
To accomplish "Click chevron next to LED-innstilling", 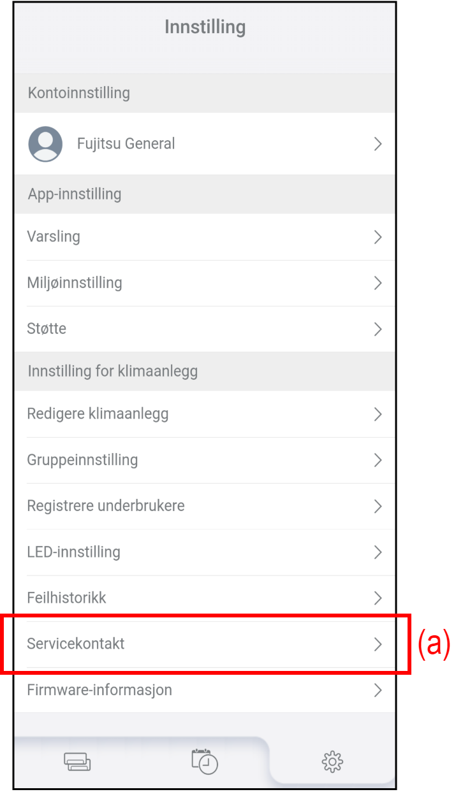I will click(x=378, y=552).
